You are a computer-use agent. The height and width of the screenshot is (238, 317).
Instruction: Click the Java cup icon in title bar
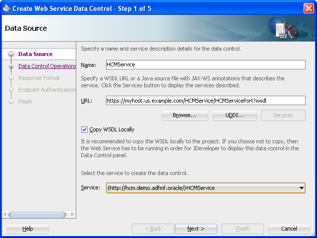[x=6, y=8]
